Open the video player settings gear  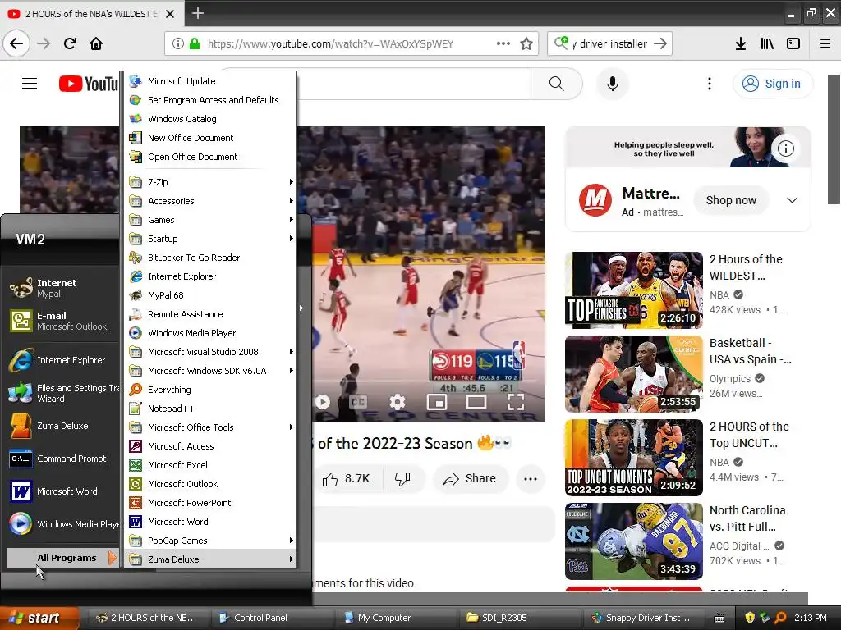pyautogui.click(x=398, y=401)
